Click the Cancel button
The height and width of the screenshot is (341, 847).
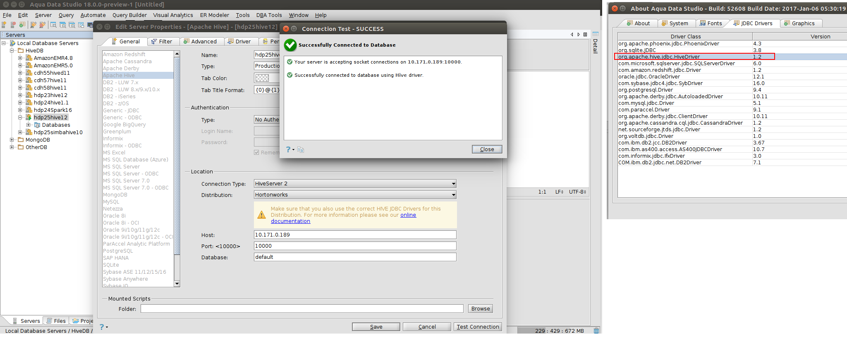pos(427,327)
